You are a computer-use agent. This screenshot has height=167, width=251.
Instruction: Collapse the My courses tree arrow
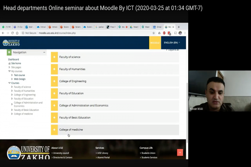click(9, 71)
